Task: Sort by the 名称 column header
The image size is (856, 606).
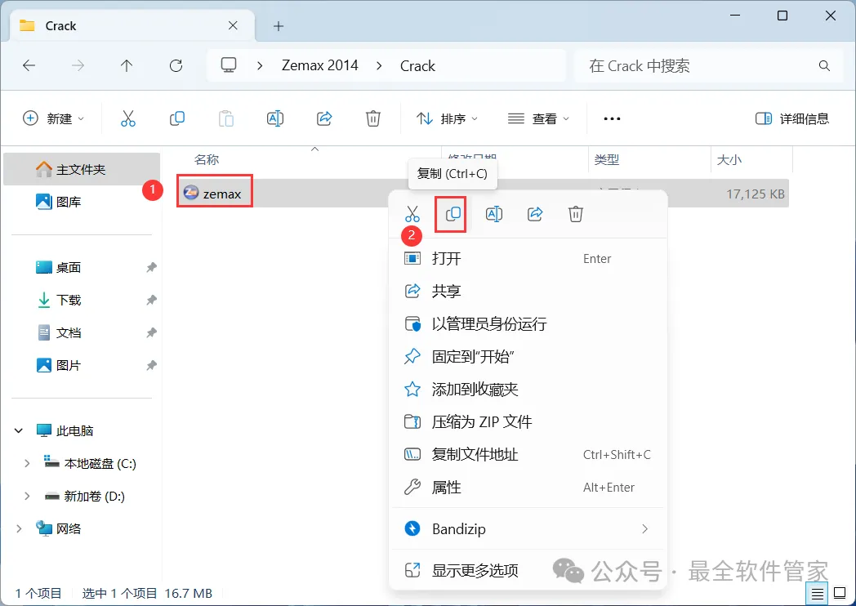Action: 207,160
